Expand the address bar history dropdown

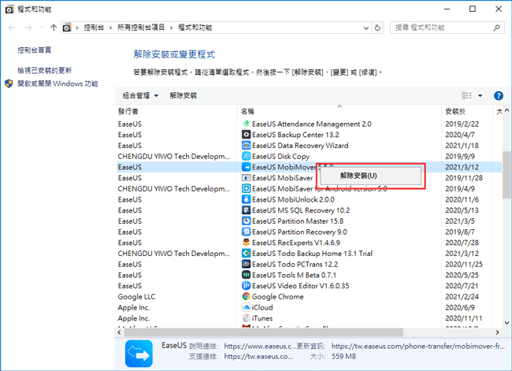366,28
